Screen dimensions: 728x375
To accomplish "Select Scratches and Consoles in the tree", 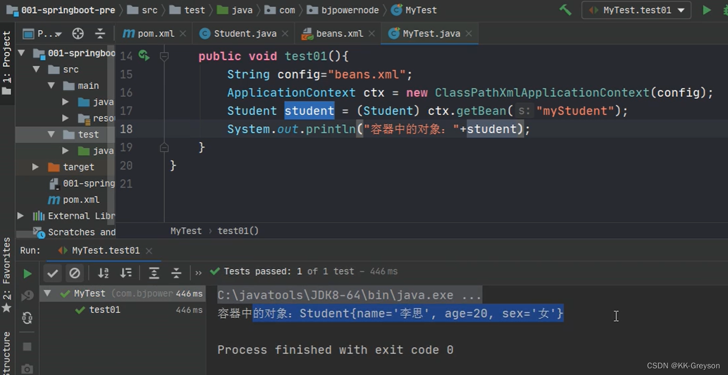I will [74, 232].
